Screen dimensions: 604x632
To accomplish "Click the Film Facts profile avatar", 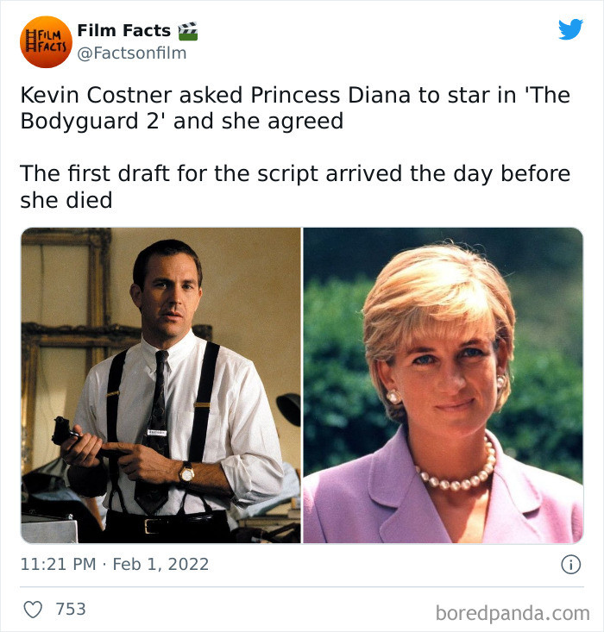I will pos(45,41).
